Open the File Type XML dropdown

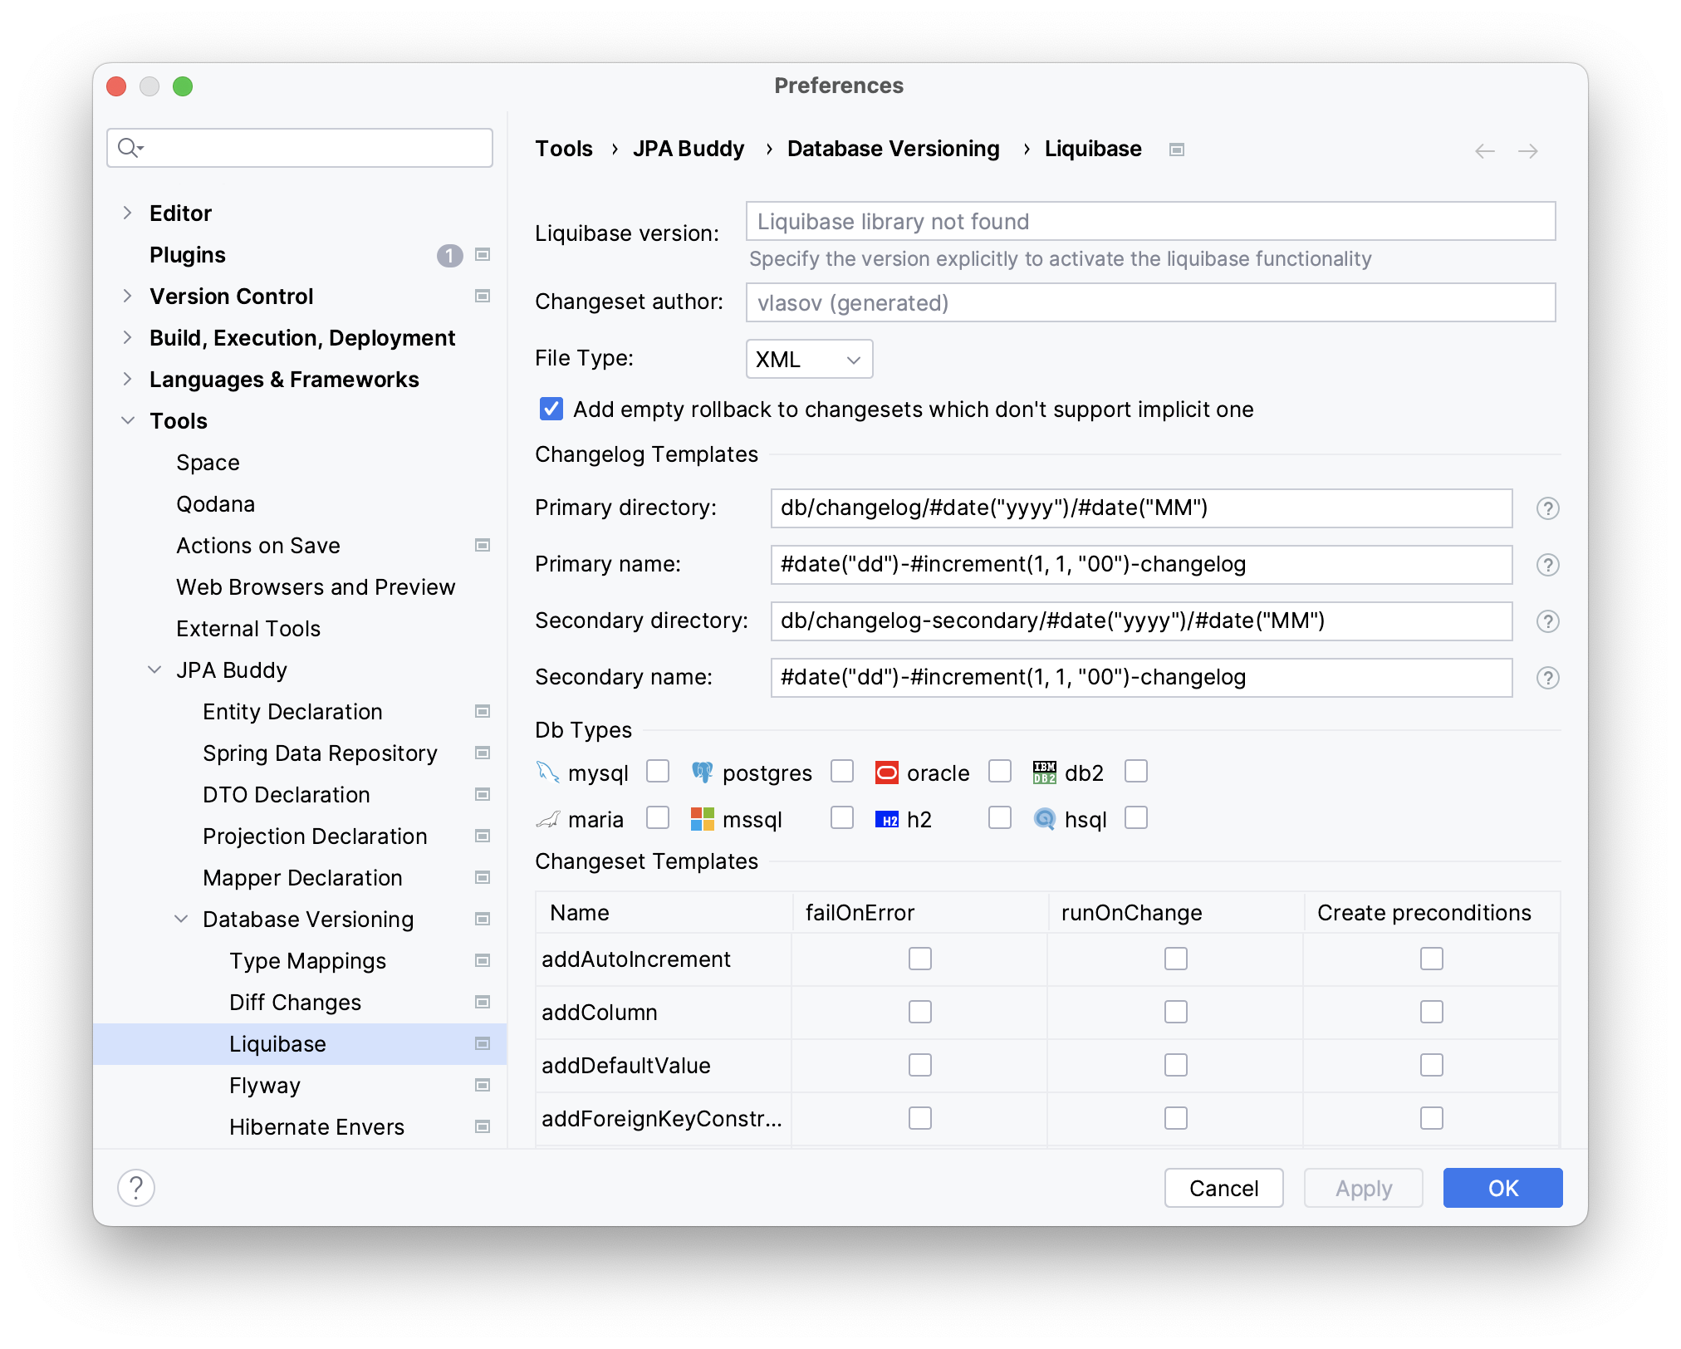pyautogui.click(x=809, y=359)
